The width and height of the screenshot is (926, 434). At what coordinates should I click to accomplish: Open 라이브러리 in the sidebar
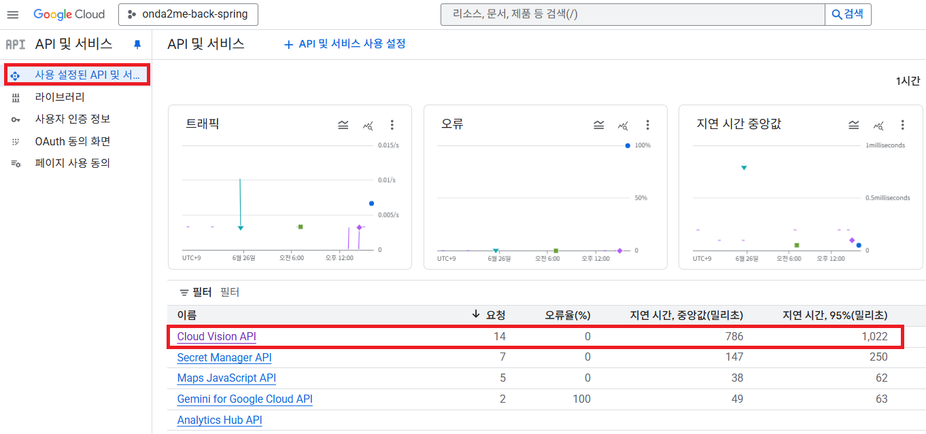[60, 97]
